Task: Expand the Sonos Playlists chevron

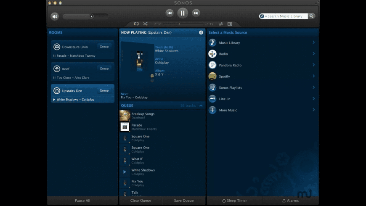Action: click(x=314, y=87)
